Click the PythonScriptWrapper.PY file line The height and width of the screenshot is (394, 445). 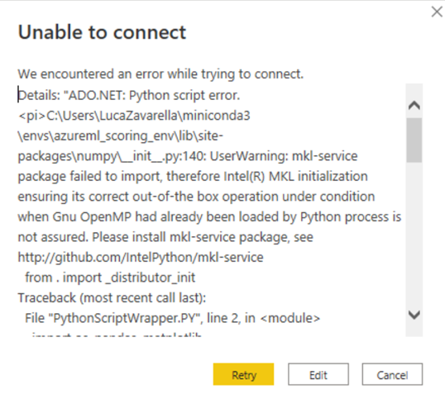click(173, 318)
